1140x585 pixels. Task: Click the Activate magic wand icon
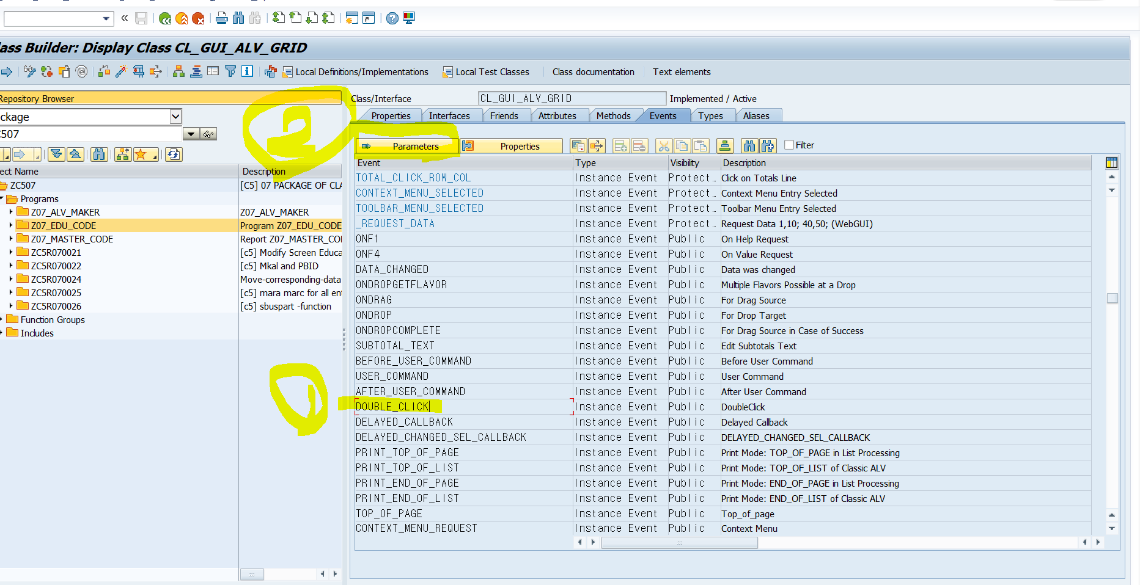[x=120, y=72]
